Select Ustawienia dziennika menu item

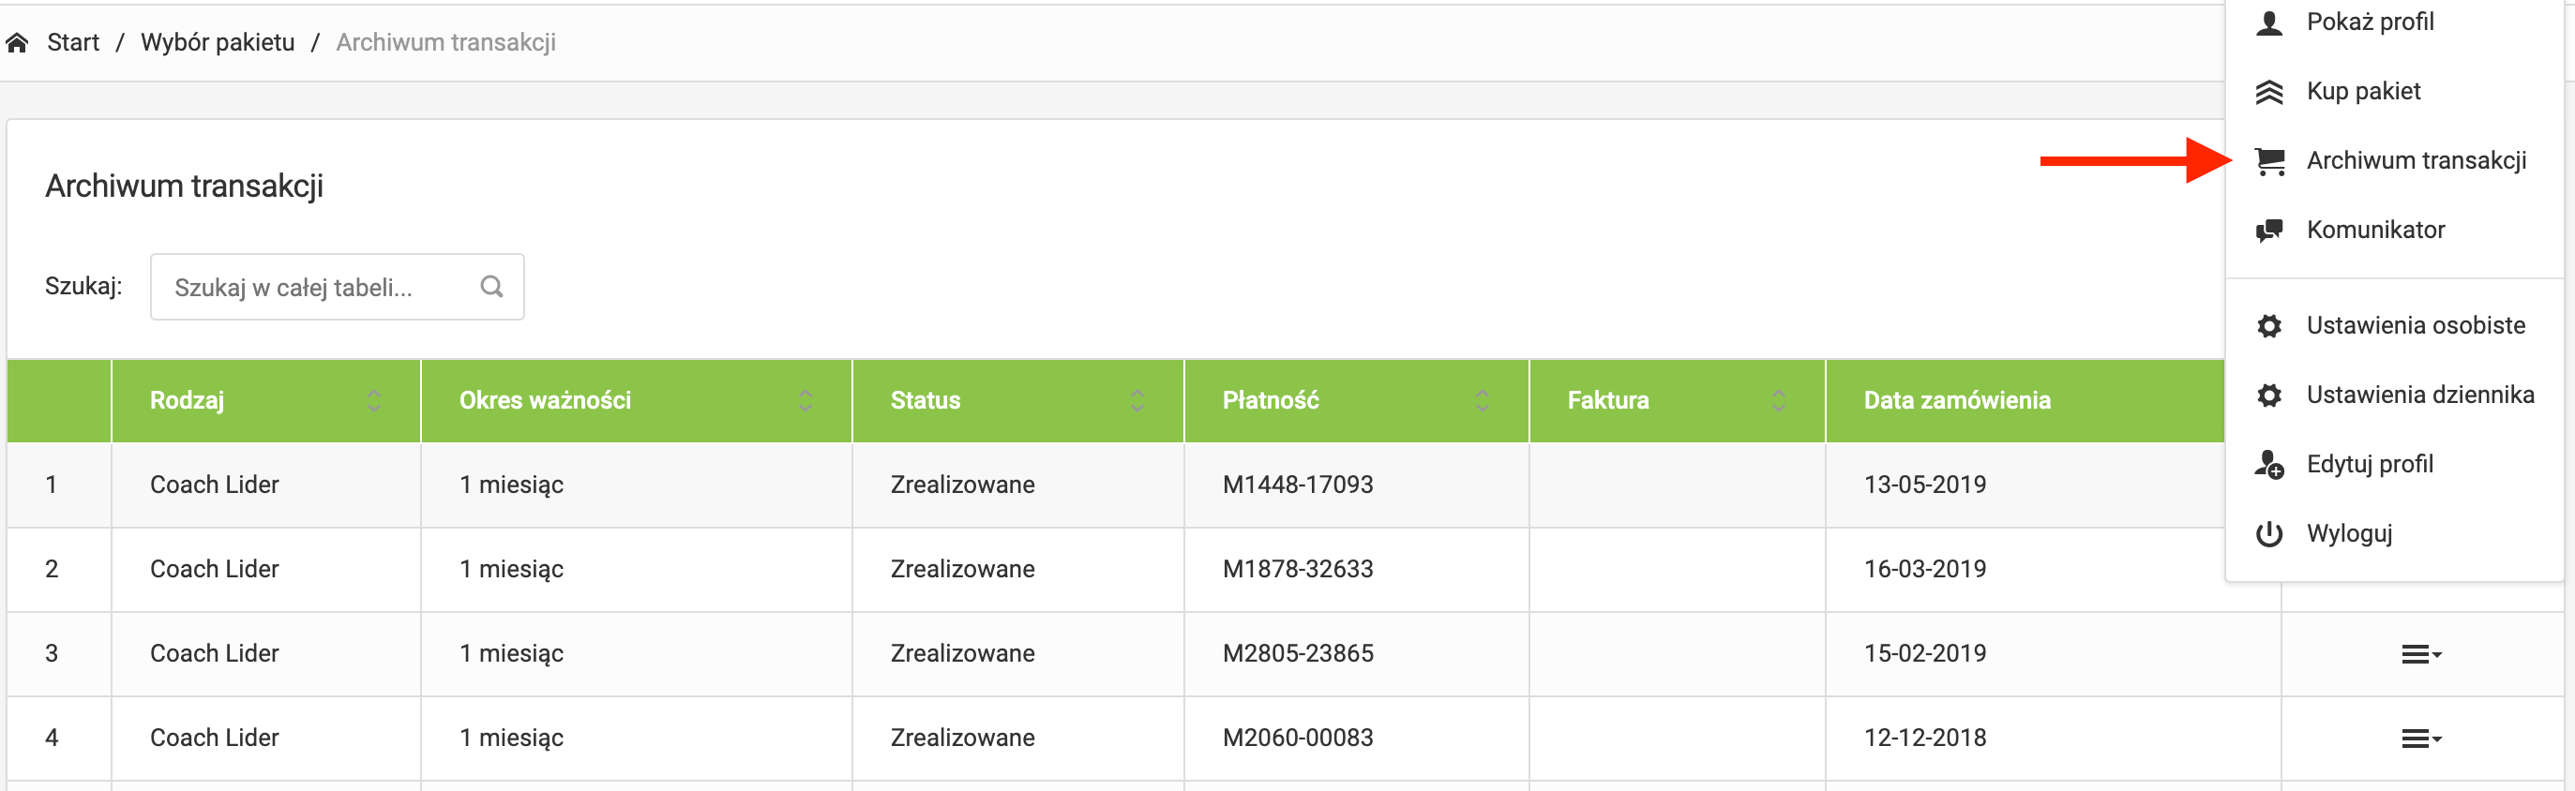tap(2419, 395)
